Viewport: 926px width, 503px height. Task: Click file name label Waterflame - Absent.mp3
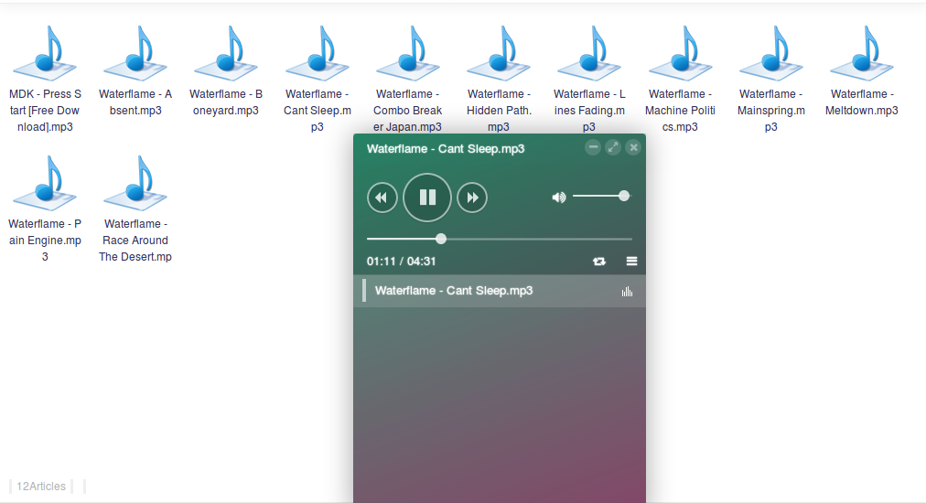point(135,102)
